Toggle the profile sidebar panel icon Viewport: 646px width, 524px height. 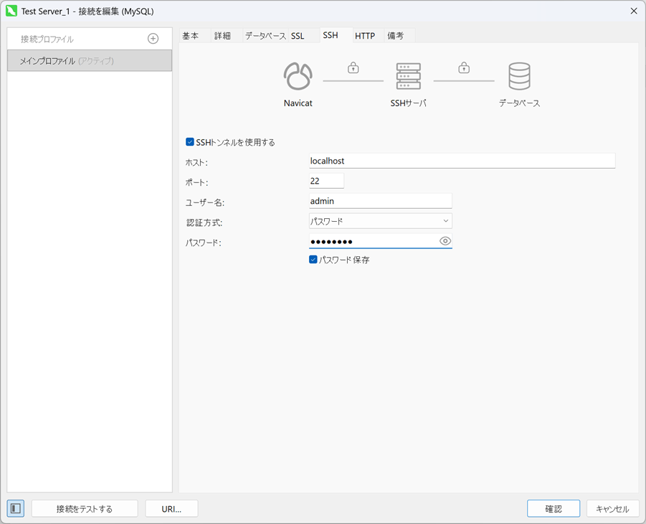[16, 508]
